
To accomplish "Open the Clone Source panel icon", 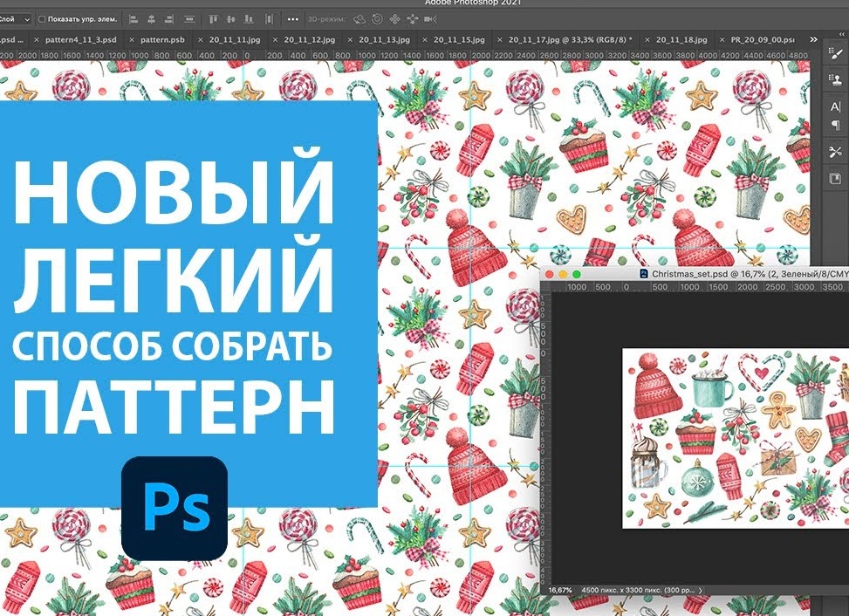I will click(x=835, y=80).
